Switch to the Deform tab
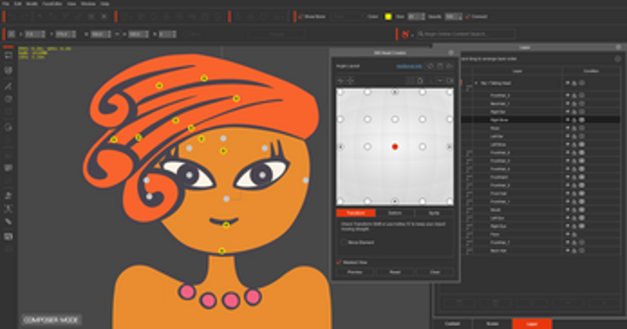Screen dimensions: 627x329 click(x=395, y=213)
